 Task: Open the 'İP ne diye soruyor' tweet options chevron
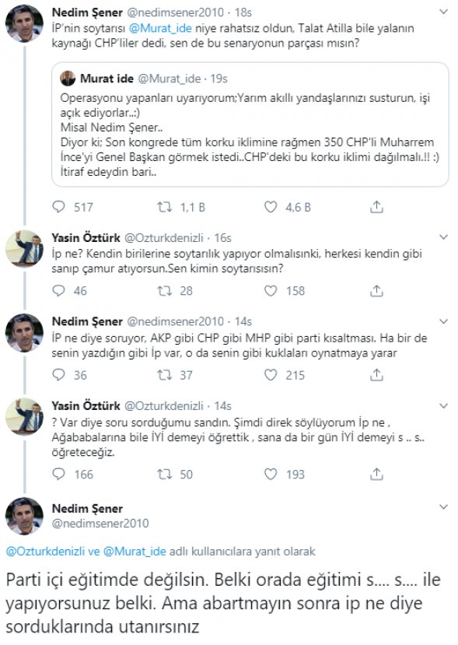443,319
